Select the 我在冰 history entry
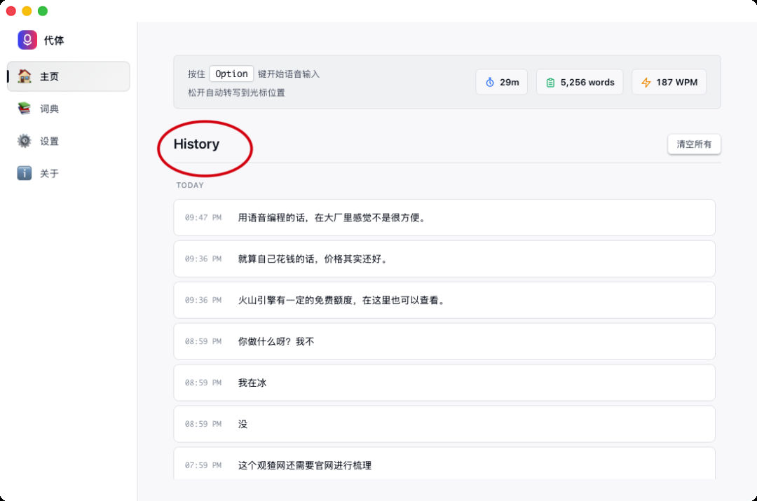This screenshot has height=501, width=757. pyautogui.click(x=444, y=383)
